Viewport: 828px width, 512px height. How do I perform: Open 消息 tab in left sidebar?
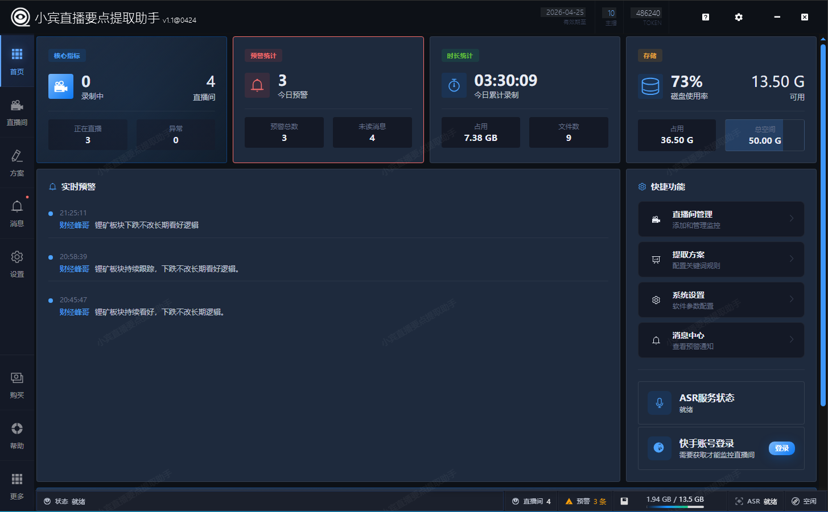(17, 213)
